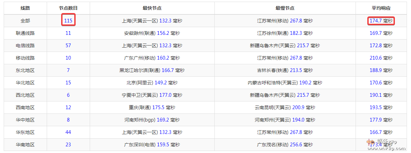Select the 联通线路 row label
Image resolution: width=411 pixels, height=153 pixels.
pos(25,33)
